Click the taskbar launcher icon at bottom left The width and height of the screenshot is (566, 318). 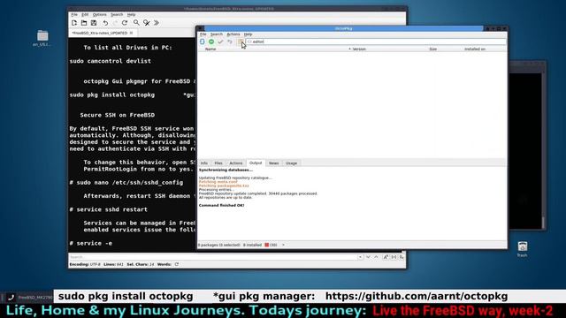(11, 298)
